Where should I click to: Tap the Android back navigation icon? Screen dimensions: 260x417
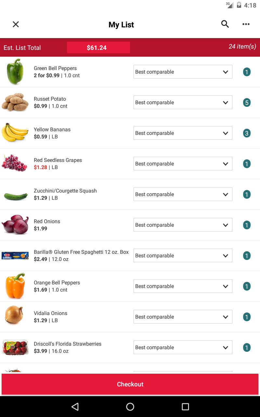[75, 406]
